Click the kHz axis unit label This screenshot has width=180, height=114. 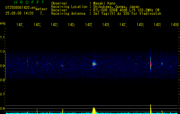pos(3,23)
